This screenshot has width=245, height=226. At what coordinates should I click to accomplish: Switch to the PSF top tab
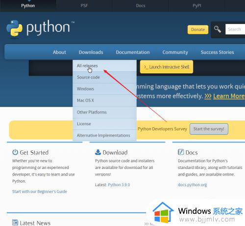(x=84, y=6)
